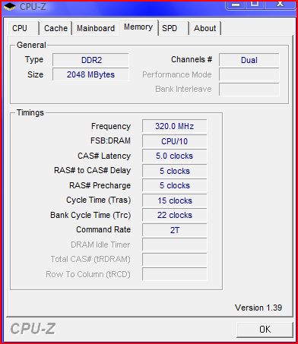Close the CPU-Z window

tap(280, 5)
